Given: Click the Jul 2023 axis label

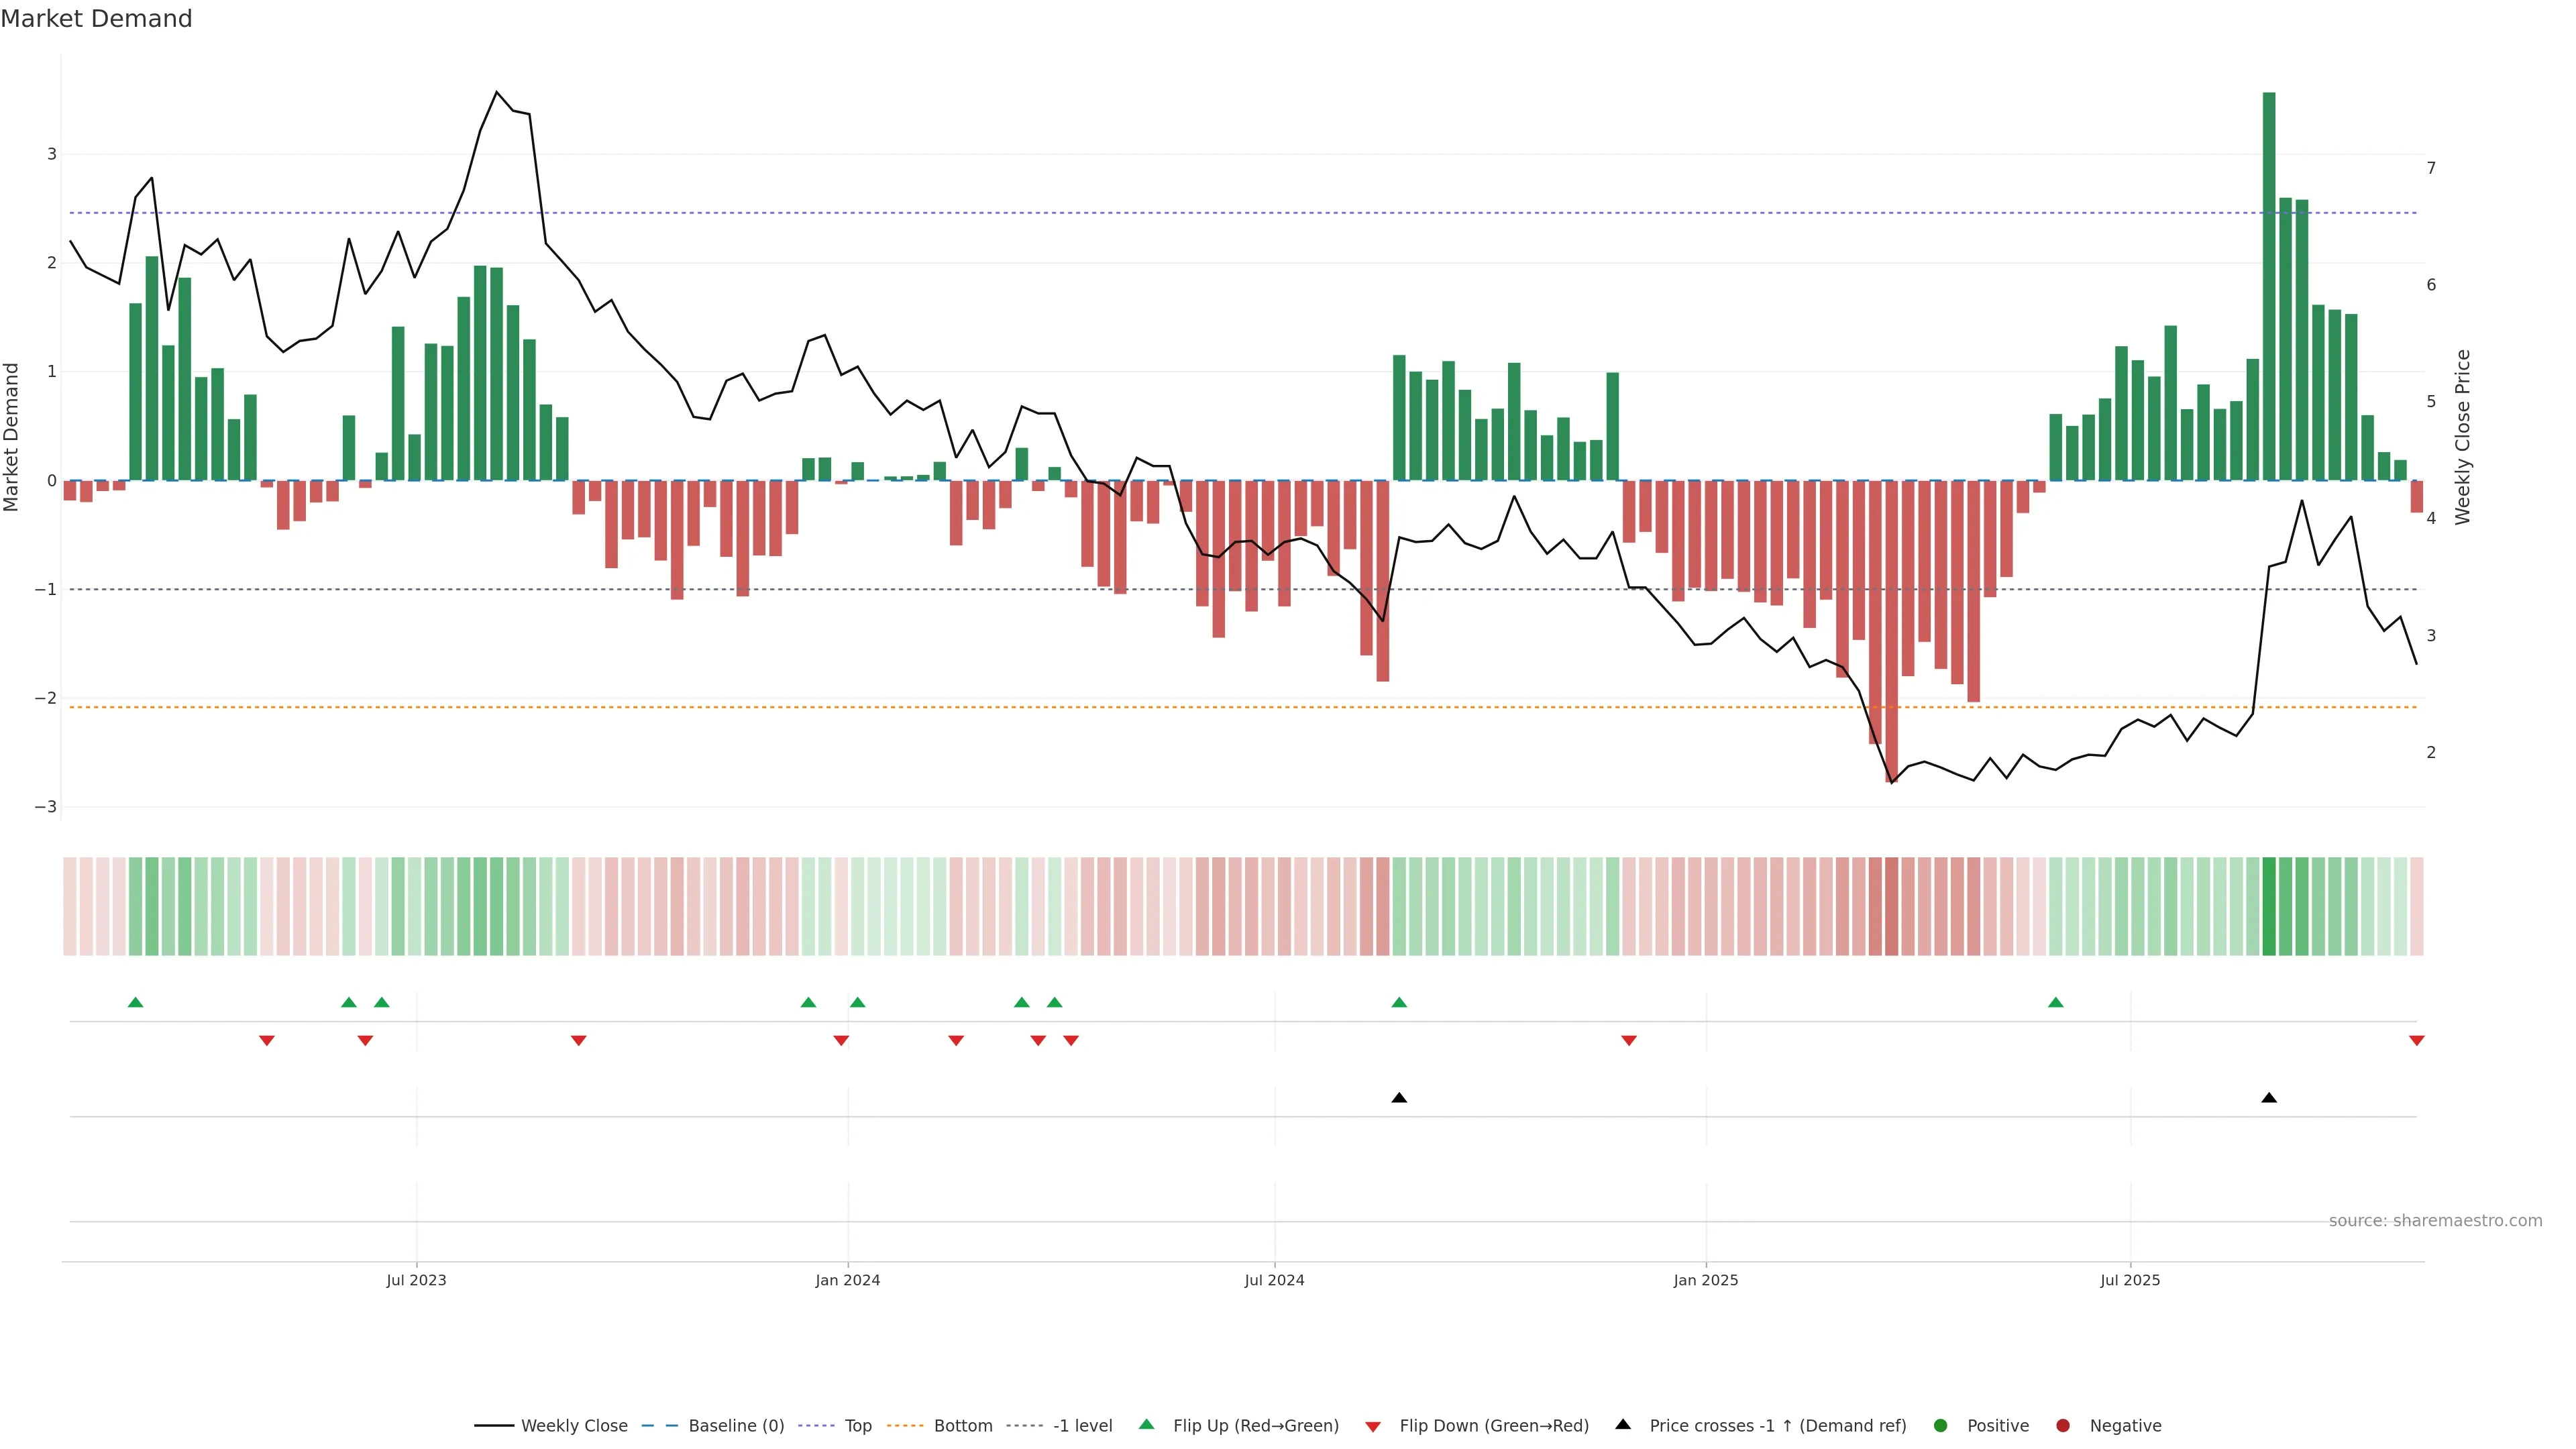Looking at the screenshot, I should coord(416,1280).
